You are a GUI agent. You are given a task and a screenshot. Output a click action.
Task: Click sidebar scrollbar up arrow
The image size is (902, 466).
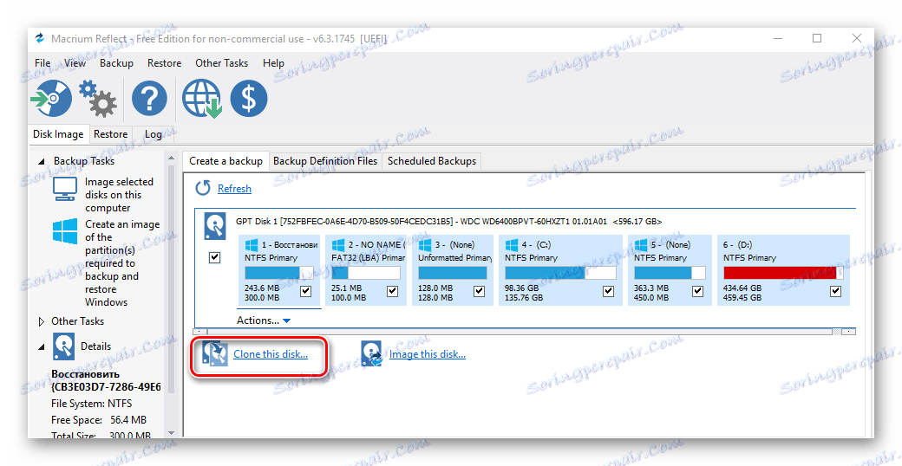click(x=171, y=158)
